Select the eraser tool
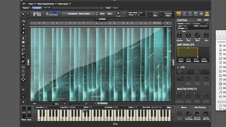226x127 pixels. click(23, 61)
